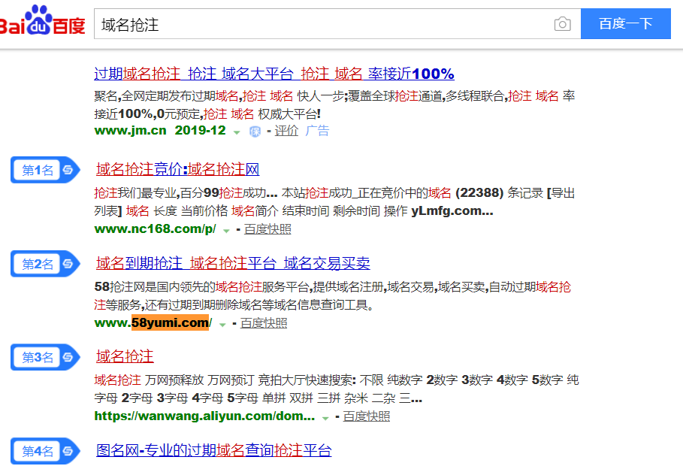Open ad result 过期域名抢注 抢注域名大平台
The width and height of the screenshot is (683, 466).
(274, 74)
